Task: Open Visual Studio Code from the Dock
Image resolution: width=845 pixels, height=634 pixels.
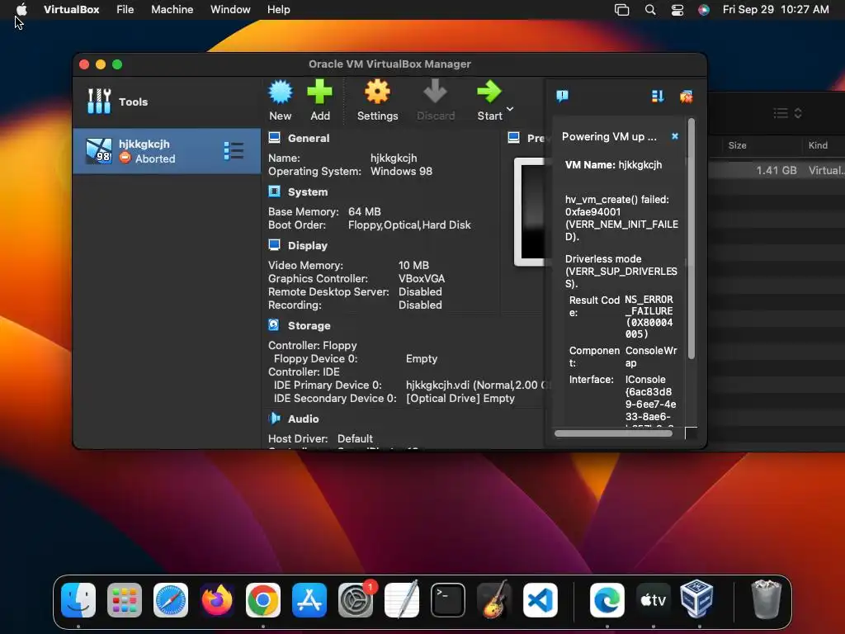Action: (x=540, y=600)
